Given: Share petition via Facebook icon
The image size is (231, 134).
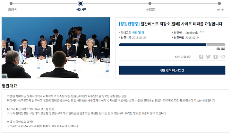Looking at the screenshot, I should pyautogui.click(x=201, y=57).
